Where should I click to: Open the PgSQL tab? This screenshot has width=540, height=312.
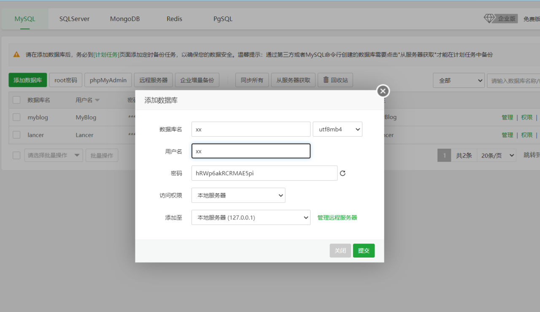coord(223,19)
